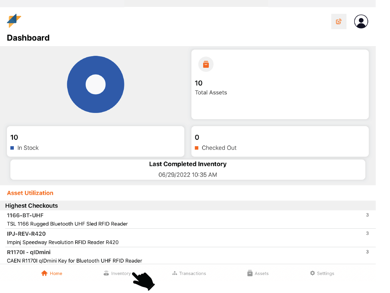Tap the Assets box icon
Image resolution: width=390 pixels, height=293 pixels.
pyautogui.click(x=250, y=273)
